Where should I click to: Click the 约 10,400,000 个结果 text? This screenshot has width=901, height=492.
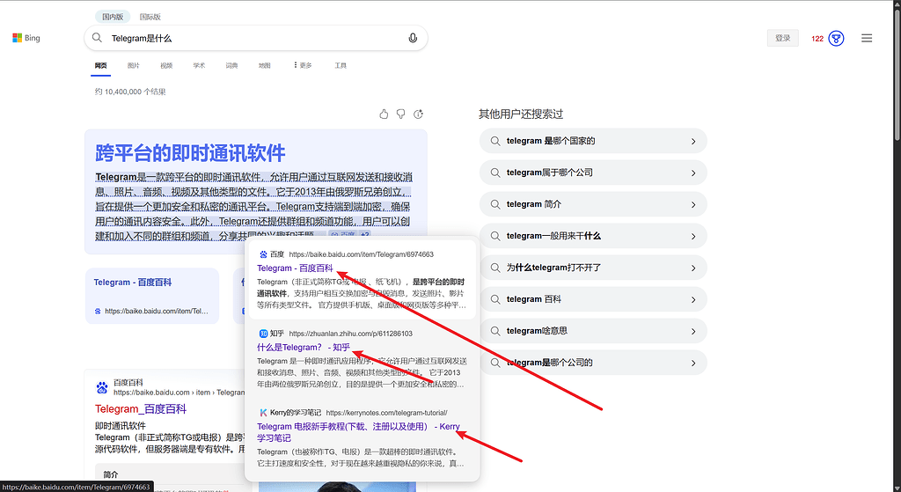130,92
